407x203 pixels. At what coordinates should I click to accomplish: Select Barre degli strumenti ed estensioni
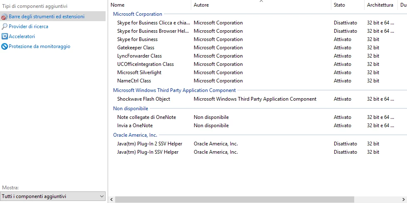[53, 17]
